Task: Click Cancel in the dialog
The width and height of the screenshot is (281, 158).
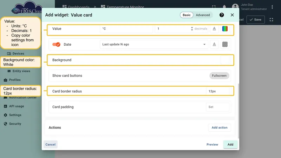Action: click(50, 144)
